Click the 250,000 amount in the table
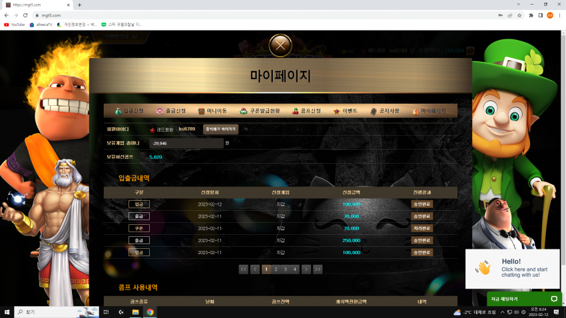The height and width of the screenshot is (318, 566). pos(351,240)
